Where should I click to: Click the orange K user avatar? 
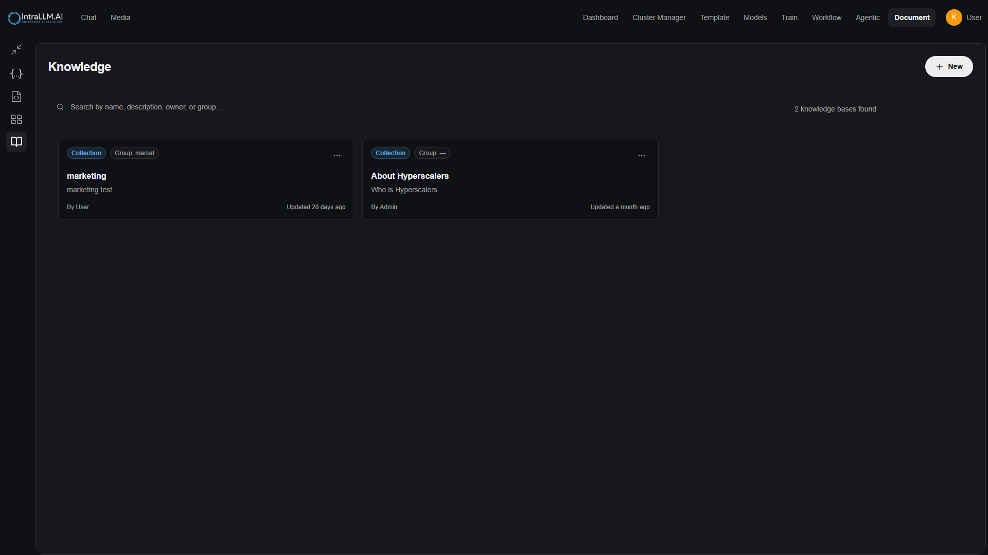(x=954, y=17)
